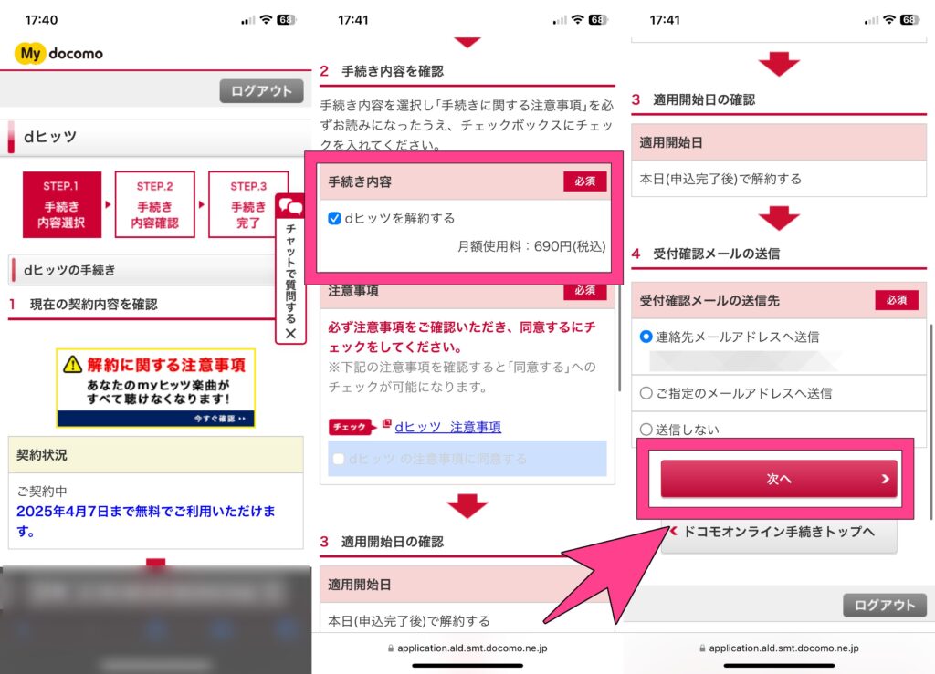Open the chat speech-bubble icon
The width and height of the screenshot is (935, 674).
point(291,207)
